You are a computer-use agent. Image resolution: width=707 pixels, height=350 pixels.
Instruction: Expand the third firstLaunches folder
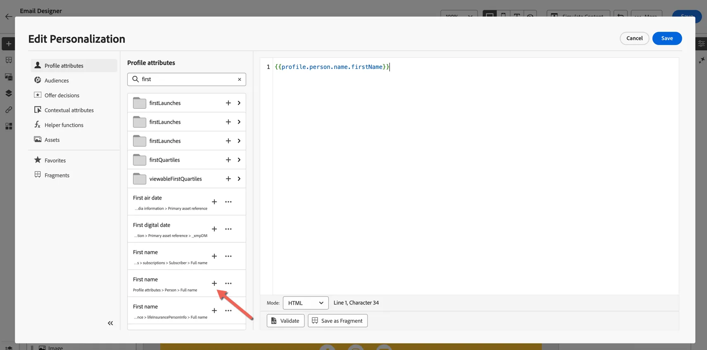pos(239,141)
